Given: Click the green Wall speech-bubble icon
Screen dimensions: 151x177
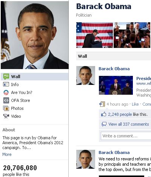Looking at the screenshot, I should click(6, 77).
